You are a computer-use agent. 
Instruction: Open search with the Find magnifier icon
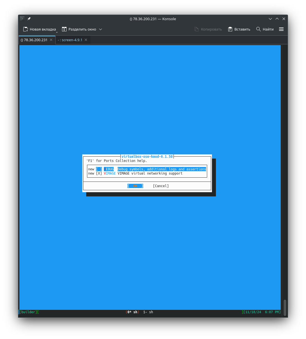coord(259,29)
